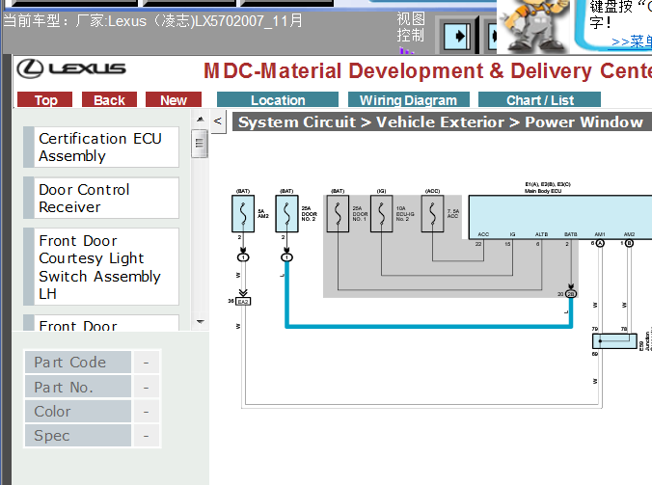Click the blue menu link at top right
This screenshot has width=652, height=485.
tap(631, 41)
